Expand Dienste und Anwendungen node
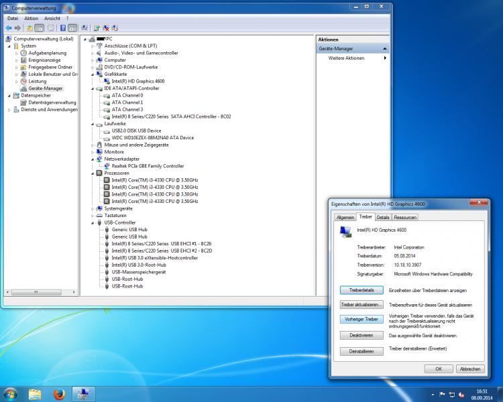Viewport: 503px width, 402px height. click(x=9, y=110)
